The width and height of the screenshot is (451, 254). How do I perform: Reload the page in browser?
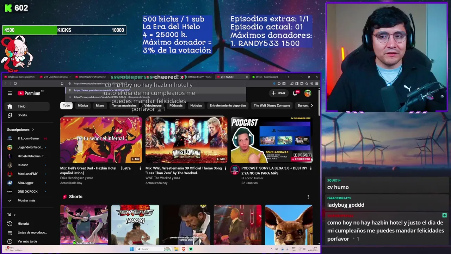click(15, 84)
